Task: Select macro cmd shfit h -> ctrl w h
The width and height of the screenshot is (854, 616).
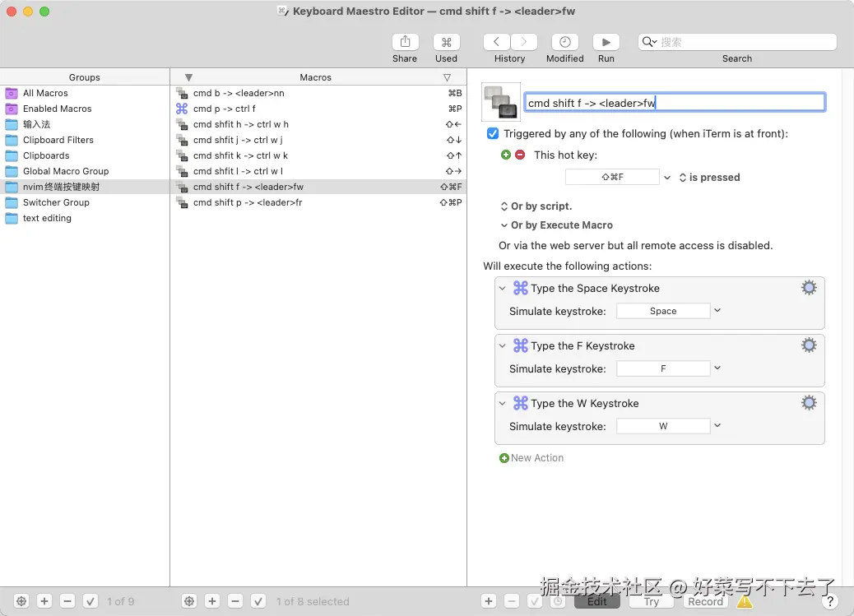Action: pos(318,124)
